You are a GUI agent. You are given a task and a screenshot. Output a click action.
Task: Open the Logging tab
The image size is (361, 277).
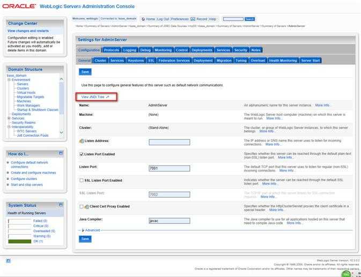130,50
